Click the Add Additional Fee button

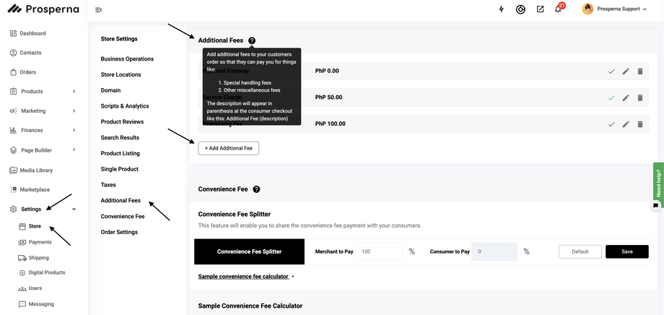[228, 148]
